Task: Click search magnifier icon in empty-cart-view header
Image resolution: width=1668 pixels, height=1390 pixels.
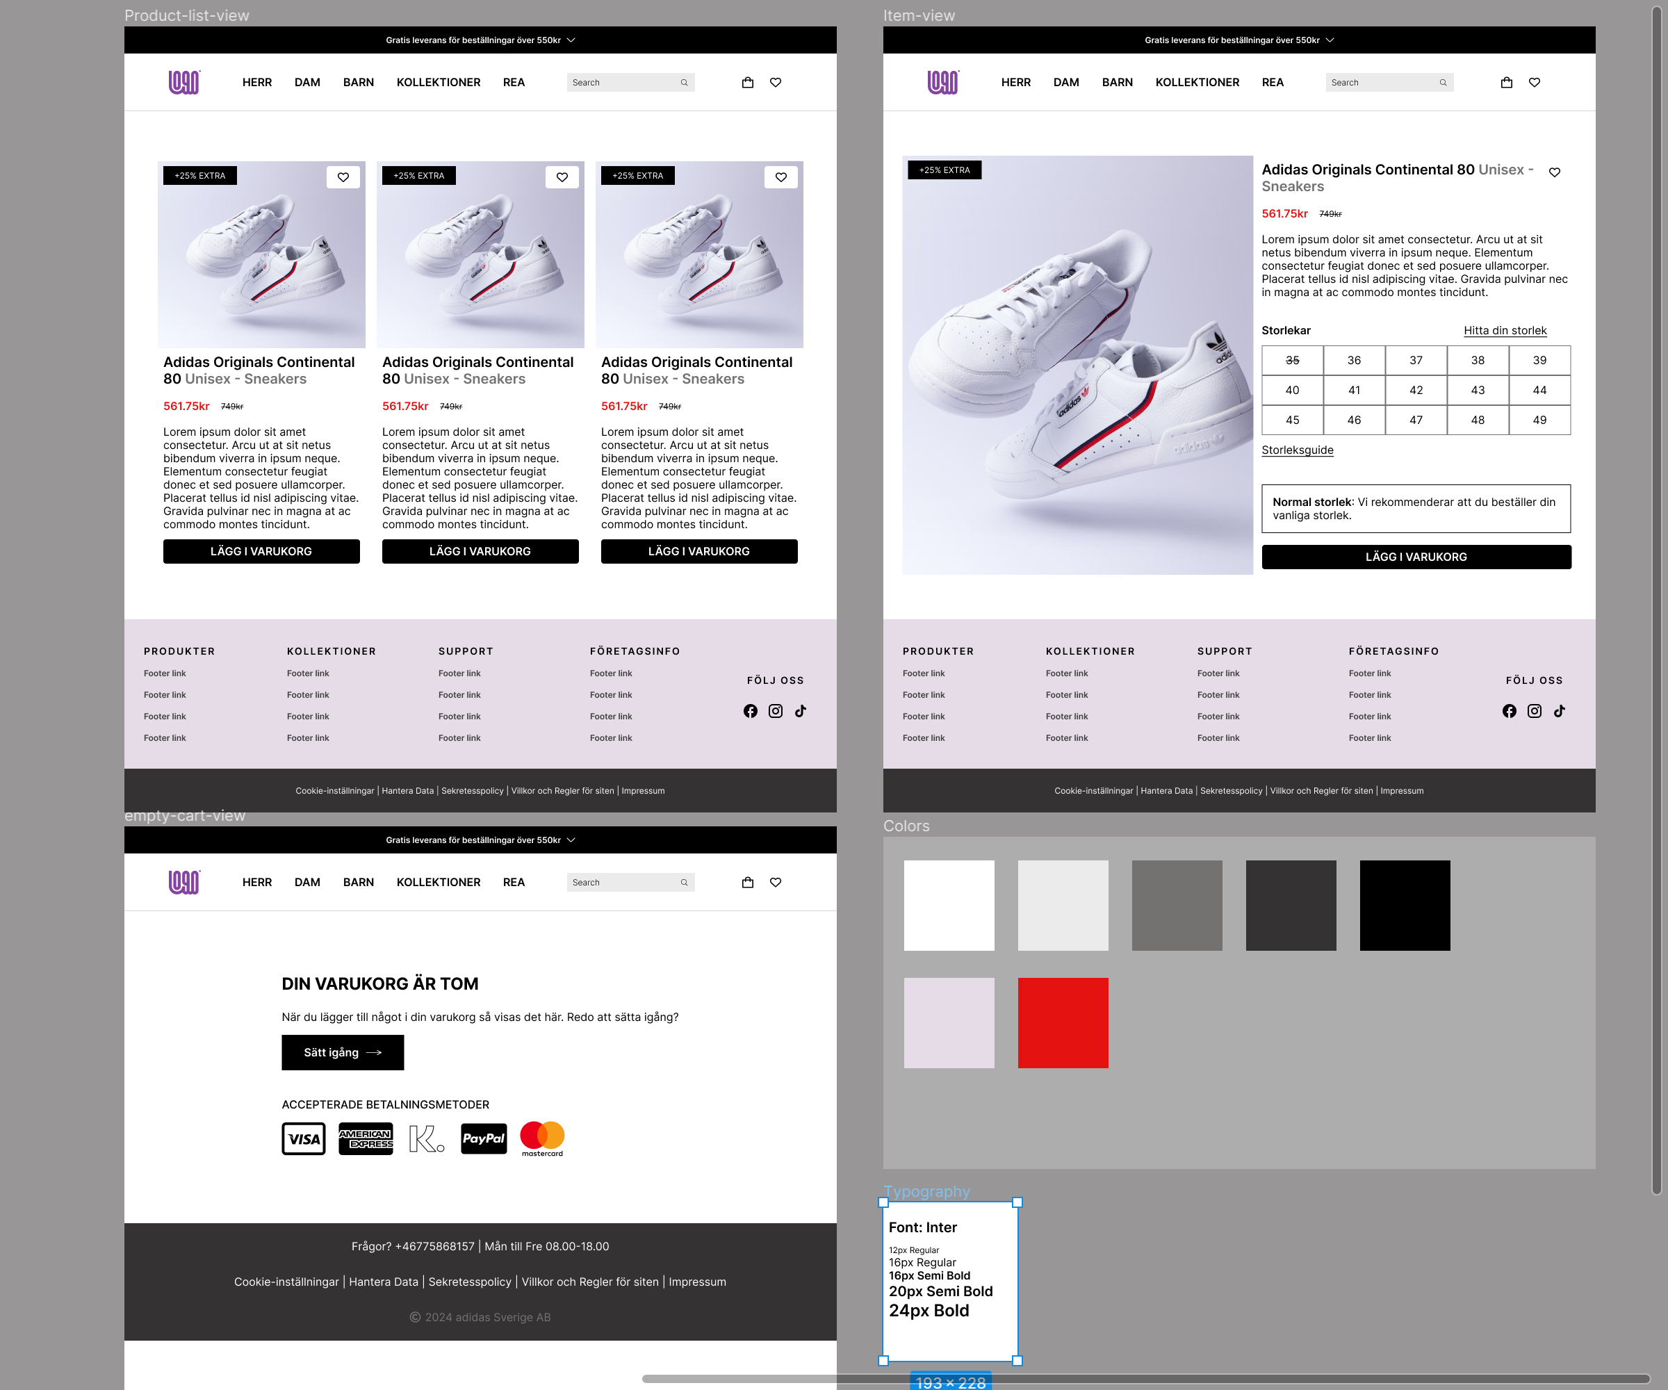Action: (684, 883)
